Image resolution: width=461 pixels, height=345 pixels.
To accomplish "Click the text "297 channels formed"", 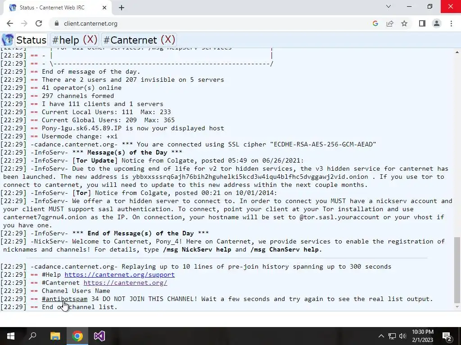I will 78,96.
